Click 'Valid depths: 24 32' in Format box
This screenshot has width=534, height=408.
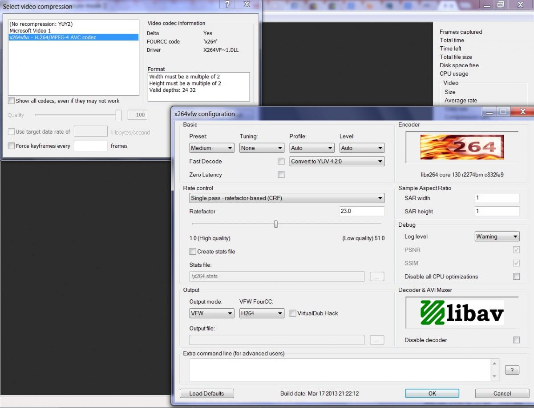(173, 90)
